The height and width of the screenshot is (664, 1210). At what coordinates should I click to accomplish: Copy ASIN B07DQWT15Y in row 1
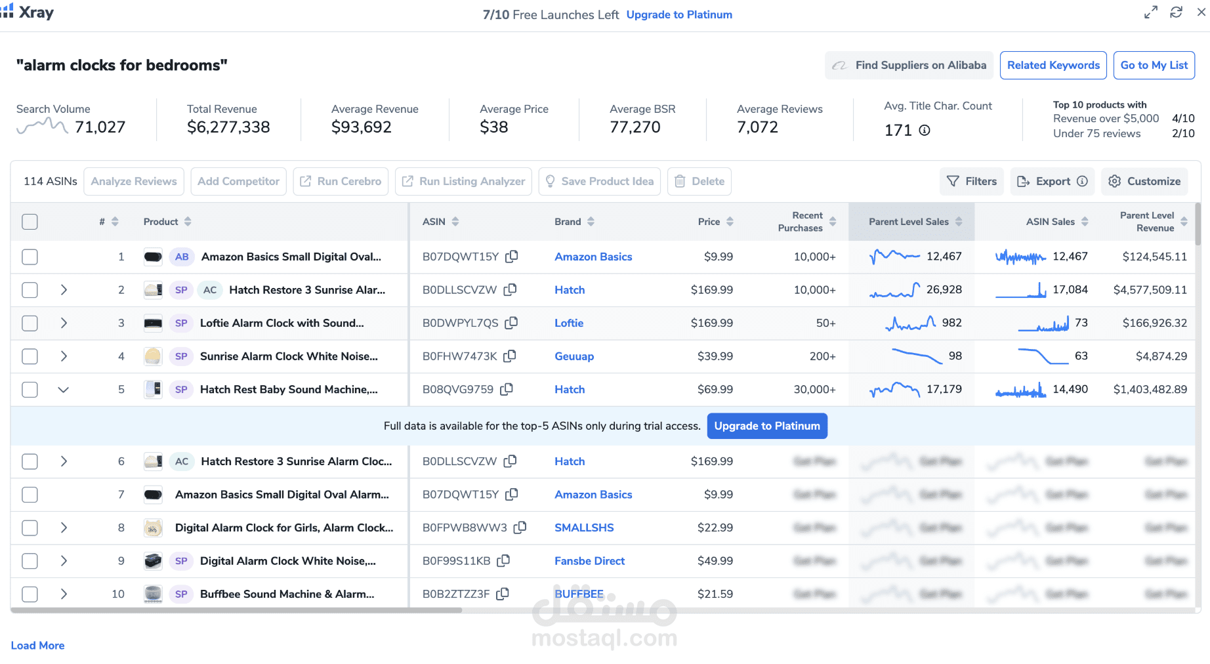(511, 257)
